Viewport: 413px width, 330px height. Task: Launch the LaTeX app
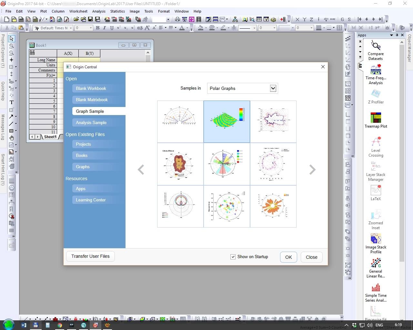[x=376, y=193]
